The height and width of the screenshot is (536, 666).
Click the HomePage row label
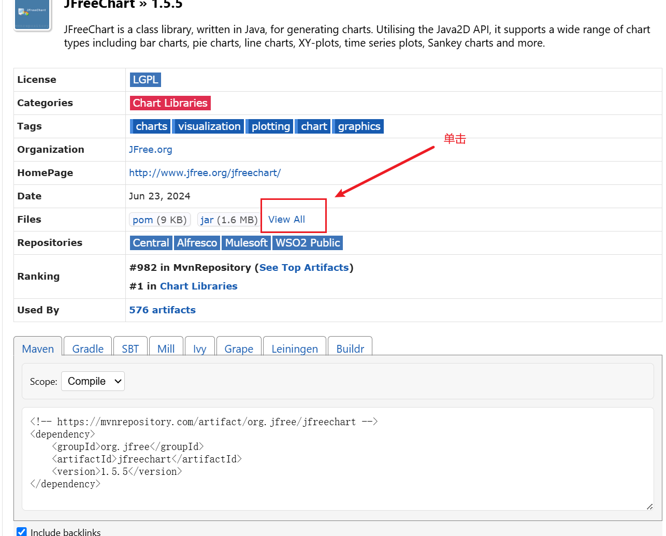(45, 173)
